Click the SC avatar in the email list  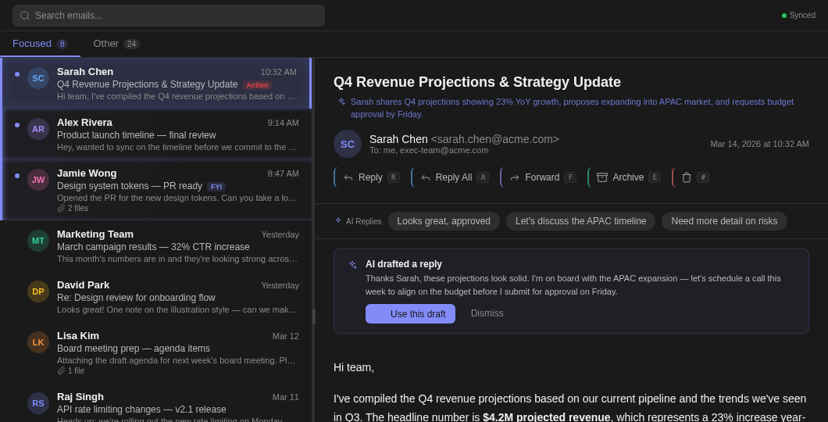[38, 78]
